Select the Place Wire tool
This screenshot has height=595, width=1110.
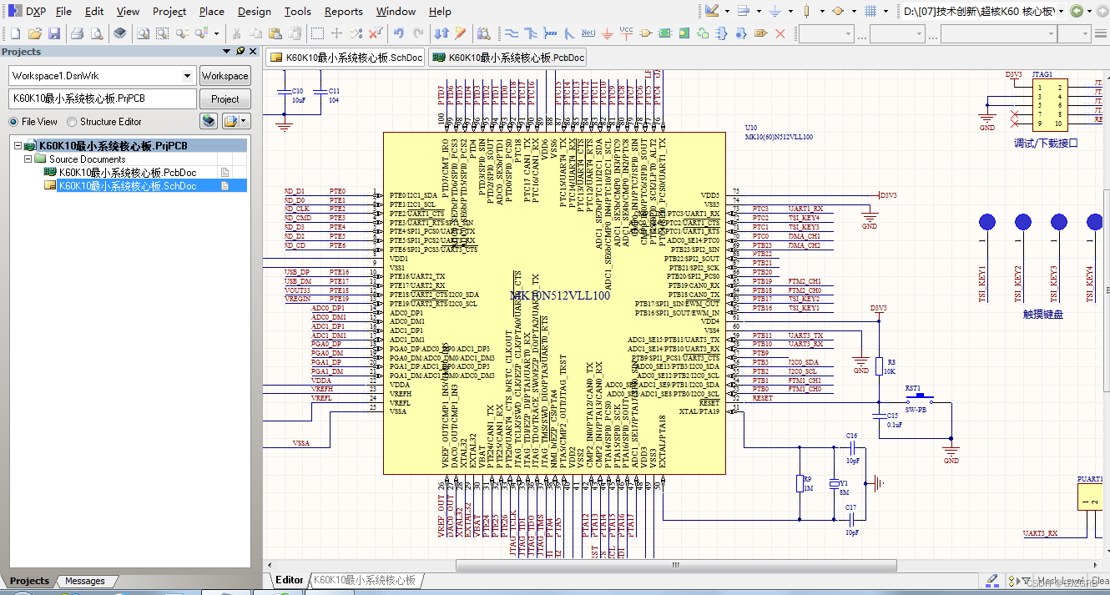[x=512, y=32]
